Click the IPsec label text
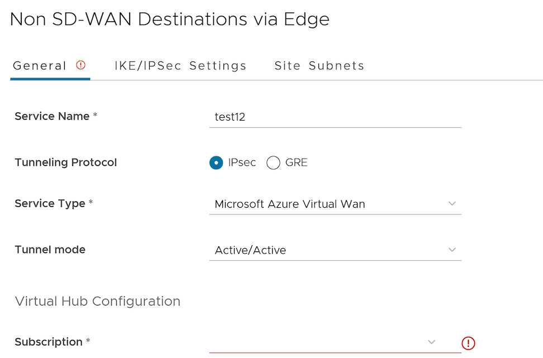This screenshot has width=543, height=358. tap(242, 163)
